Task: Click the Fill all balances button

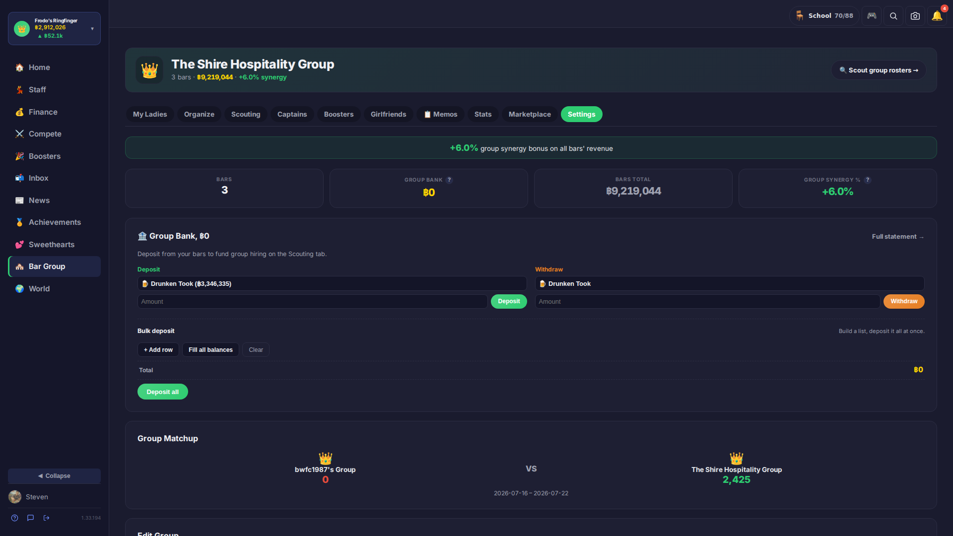Action: [210, 349]
